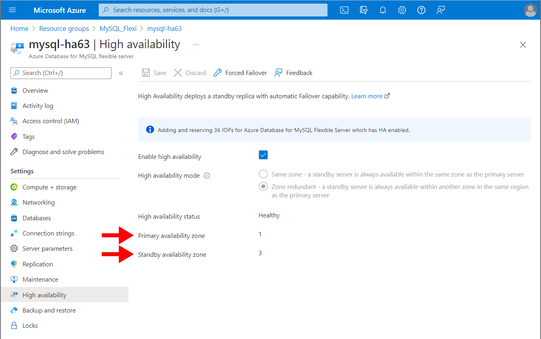
Task: Select the Same zone radio button
Action: point(263,174)
